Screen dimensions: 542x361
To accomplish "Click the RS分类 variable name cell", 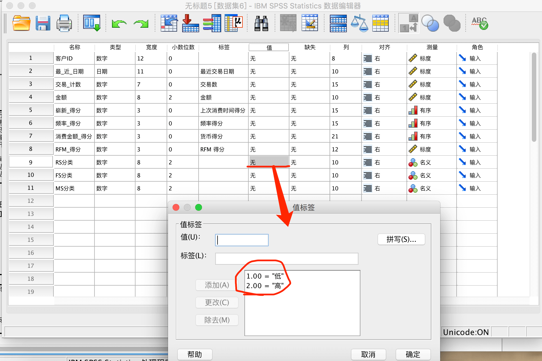I will [74, 162].
